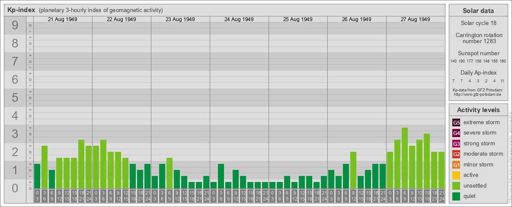Click the 25 Aug 1949 date header

298,19
